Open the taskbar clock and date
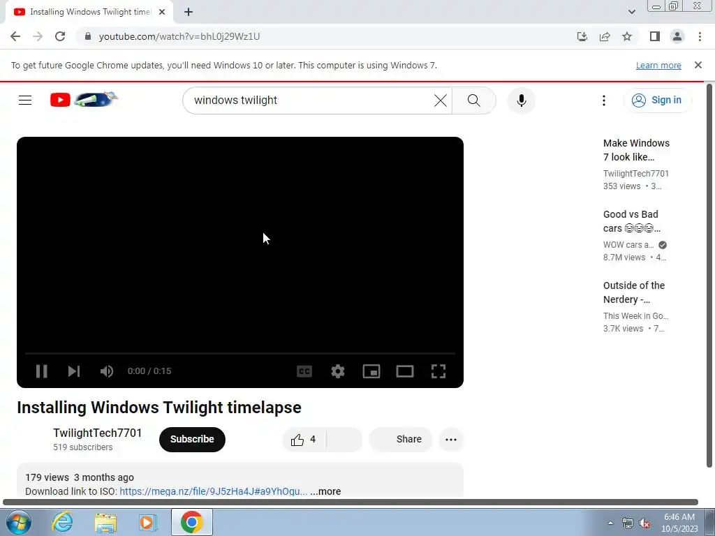This screenshot has width=715, height=536. (679, 523)
